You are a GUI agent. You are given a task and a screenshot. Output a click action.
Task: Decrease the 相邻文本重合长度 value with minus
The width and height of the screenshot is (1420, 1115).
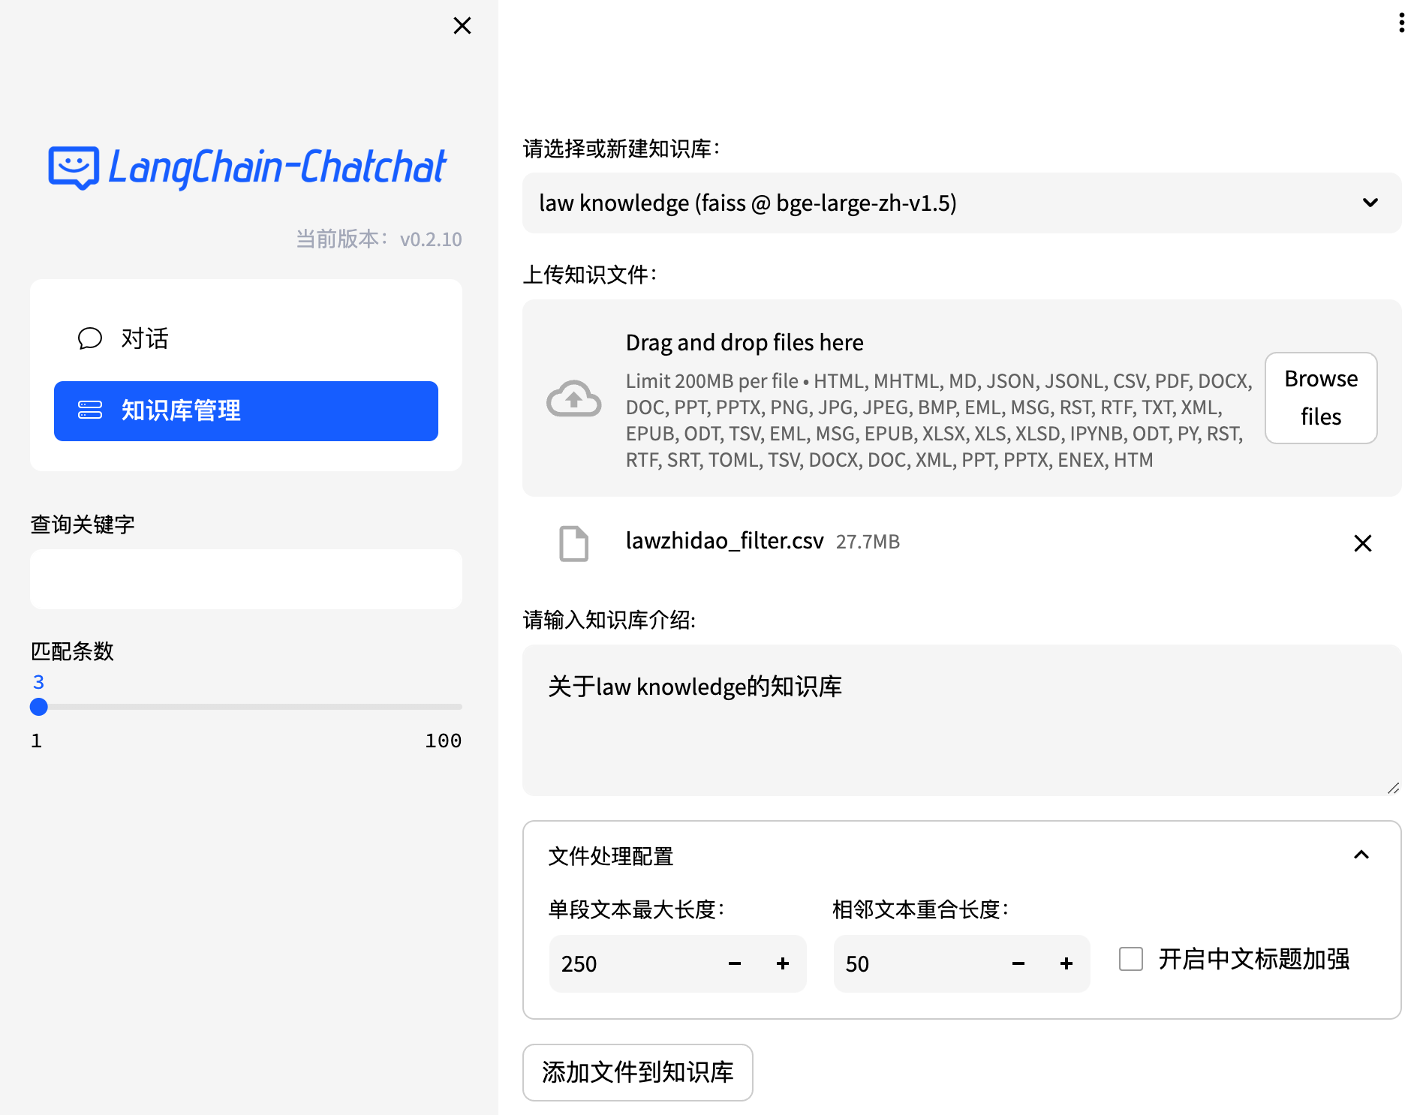1018,963
